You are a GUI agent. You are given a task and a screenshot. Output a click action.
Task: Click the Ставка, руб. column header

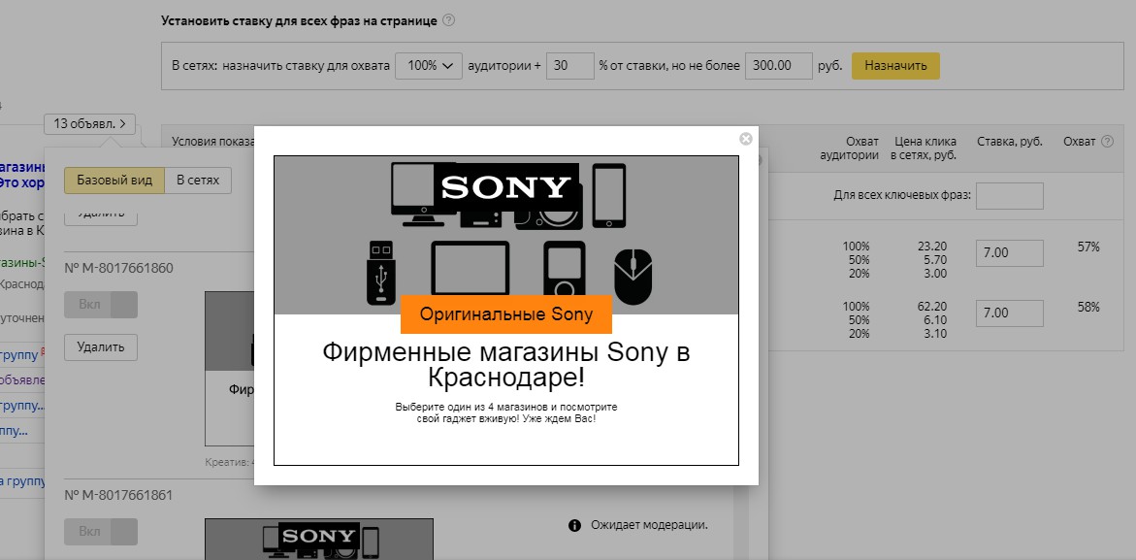1009,142
